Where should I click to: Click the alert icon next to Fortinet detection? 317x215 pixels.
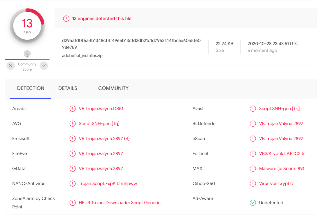point(253,154)
